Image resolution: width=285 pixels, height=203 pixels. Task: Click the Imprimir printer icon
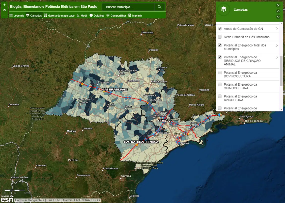pos(130,15)
